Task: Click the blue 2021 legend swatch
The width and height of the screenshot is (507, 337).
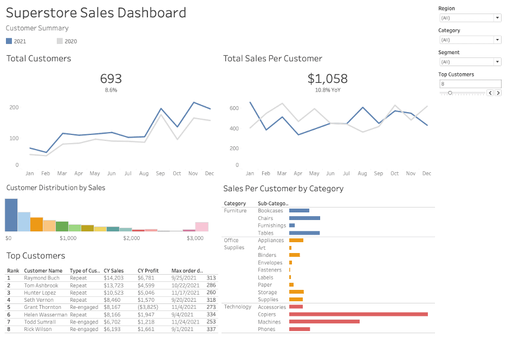Action: pyautogui.click(x=9, y=41)
